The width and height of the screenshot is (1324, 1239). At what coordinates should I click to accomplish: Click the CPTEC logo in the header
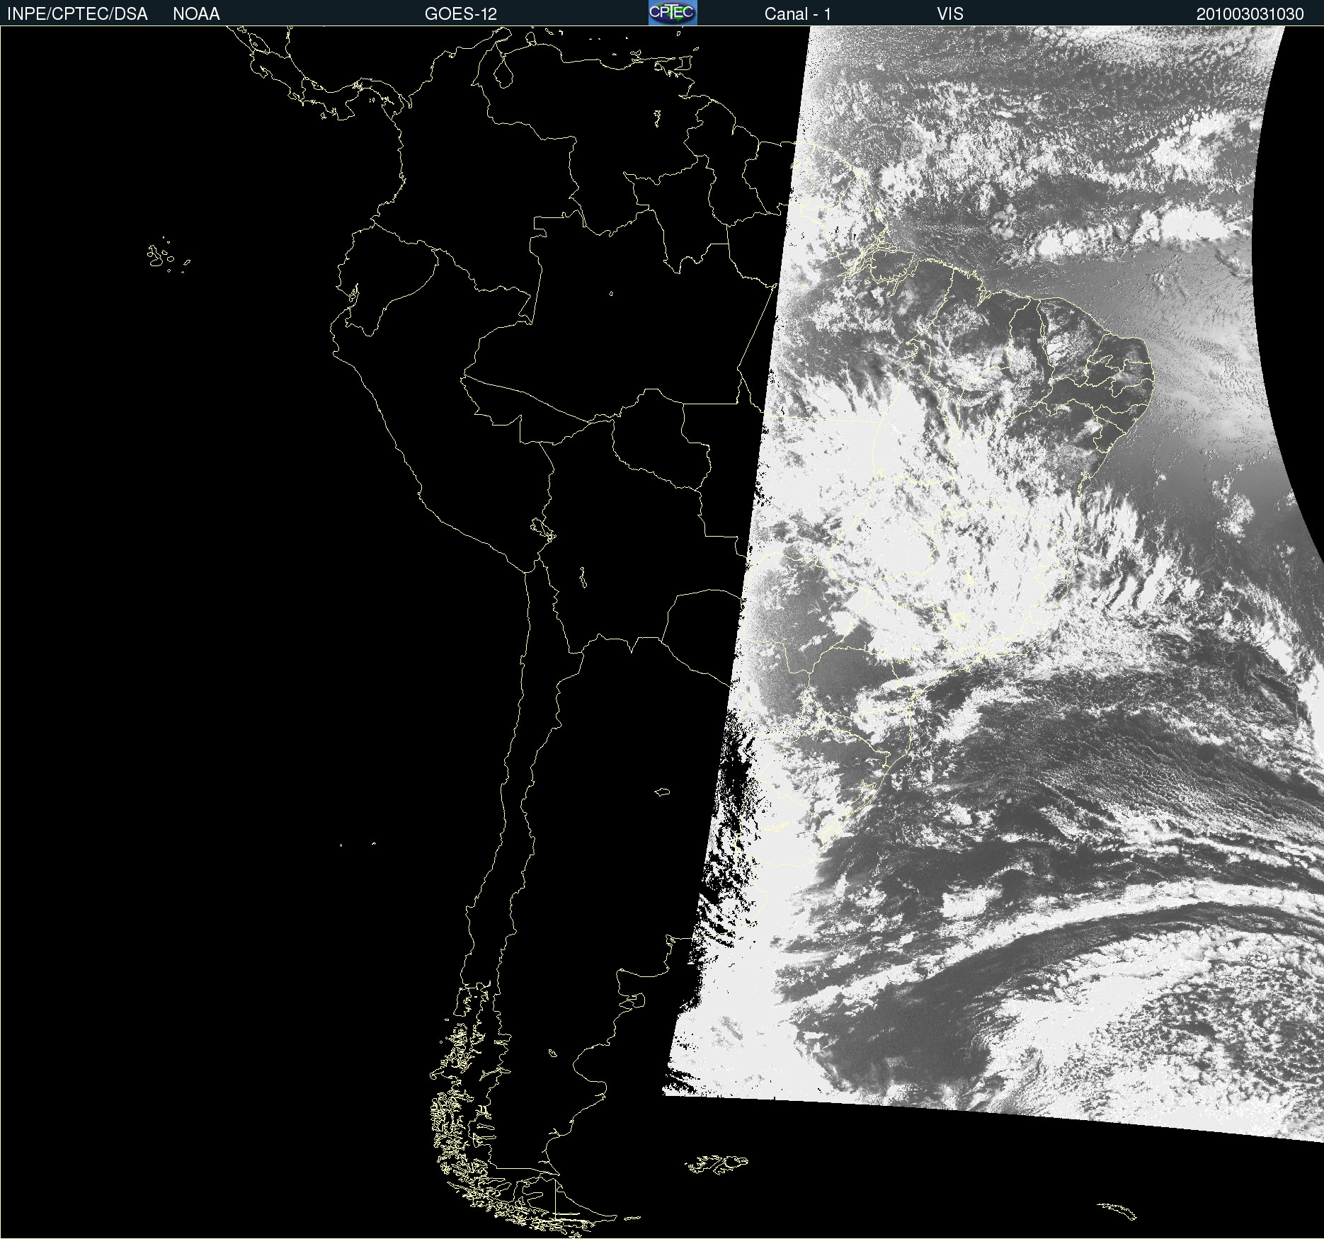[673, 13]
